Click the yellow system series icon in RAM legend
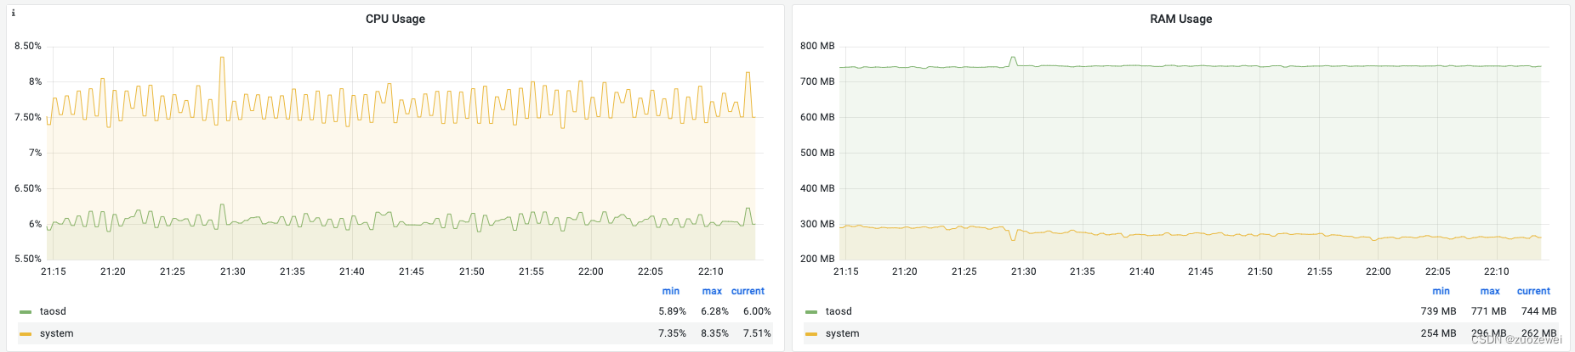Image resolution: width=1575 pixels, height=352 pixels. coord(811,334)
